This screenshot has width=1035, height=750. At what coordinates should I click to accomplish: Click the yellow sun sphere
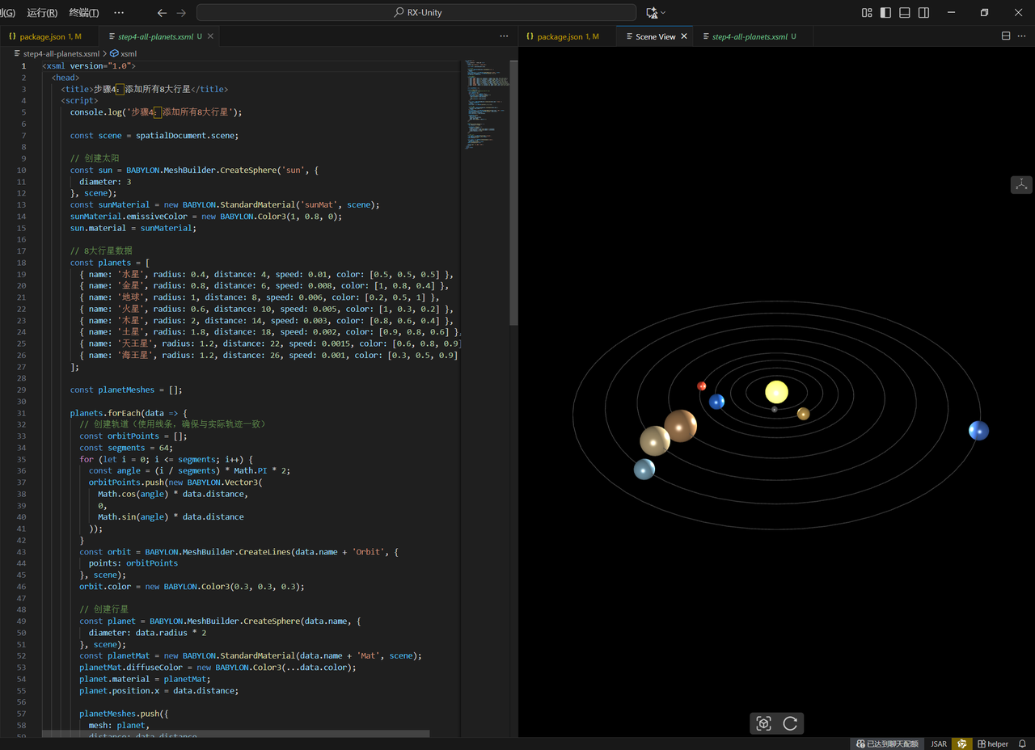click(776, 392)
